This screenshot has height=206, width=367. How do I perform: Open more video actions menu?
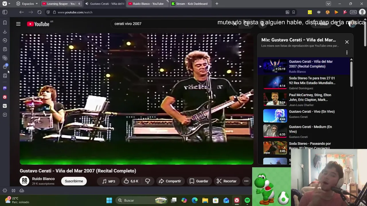pyautogui.click(x=246, y=181)
